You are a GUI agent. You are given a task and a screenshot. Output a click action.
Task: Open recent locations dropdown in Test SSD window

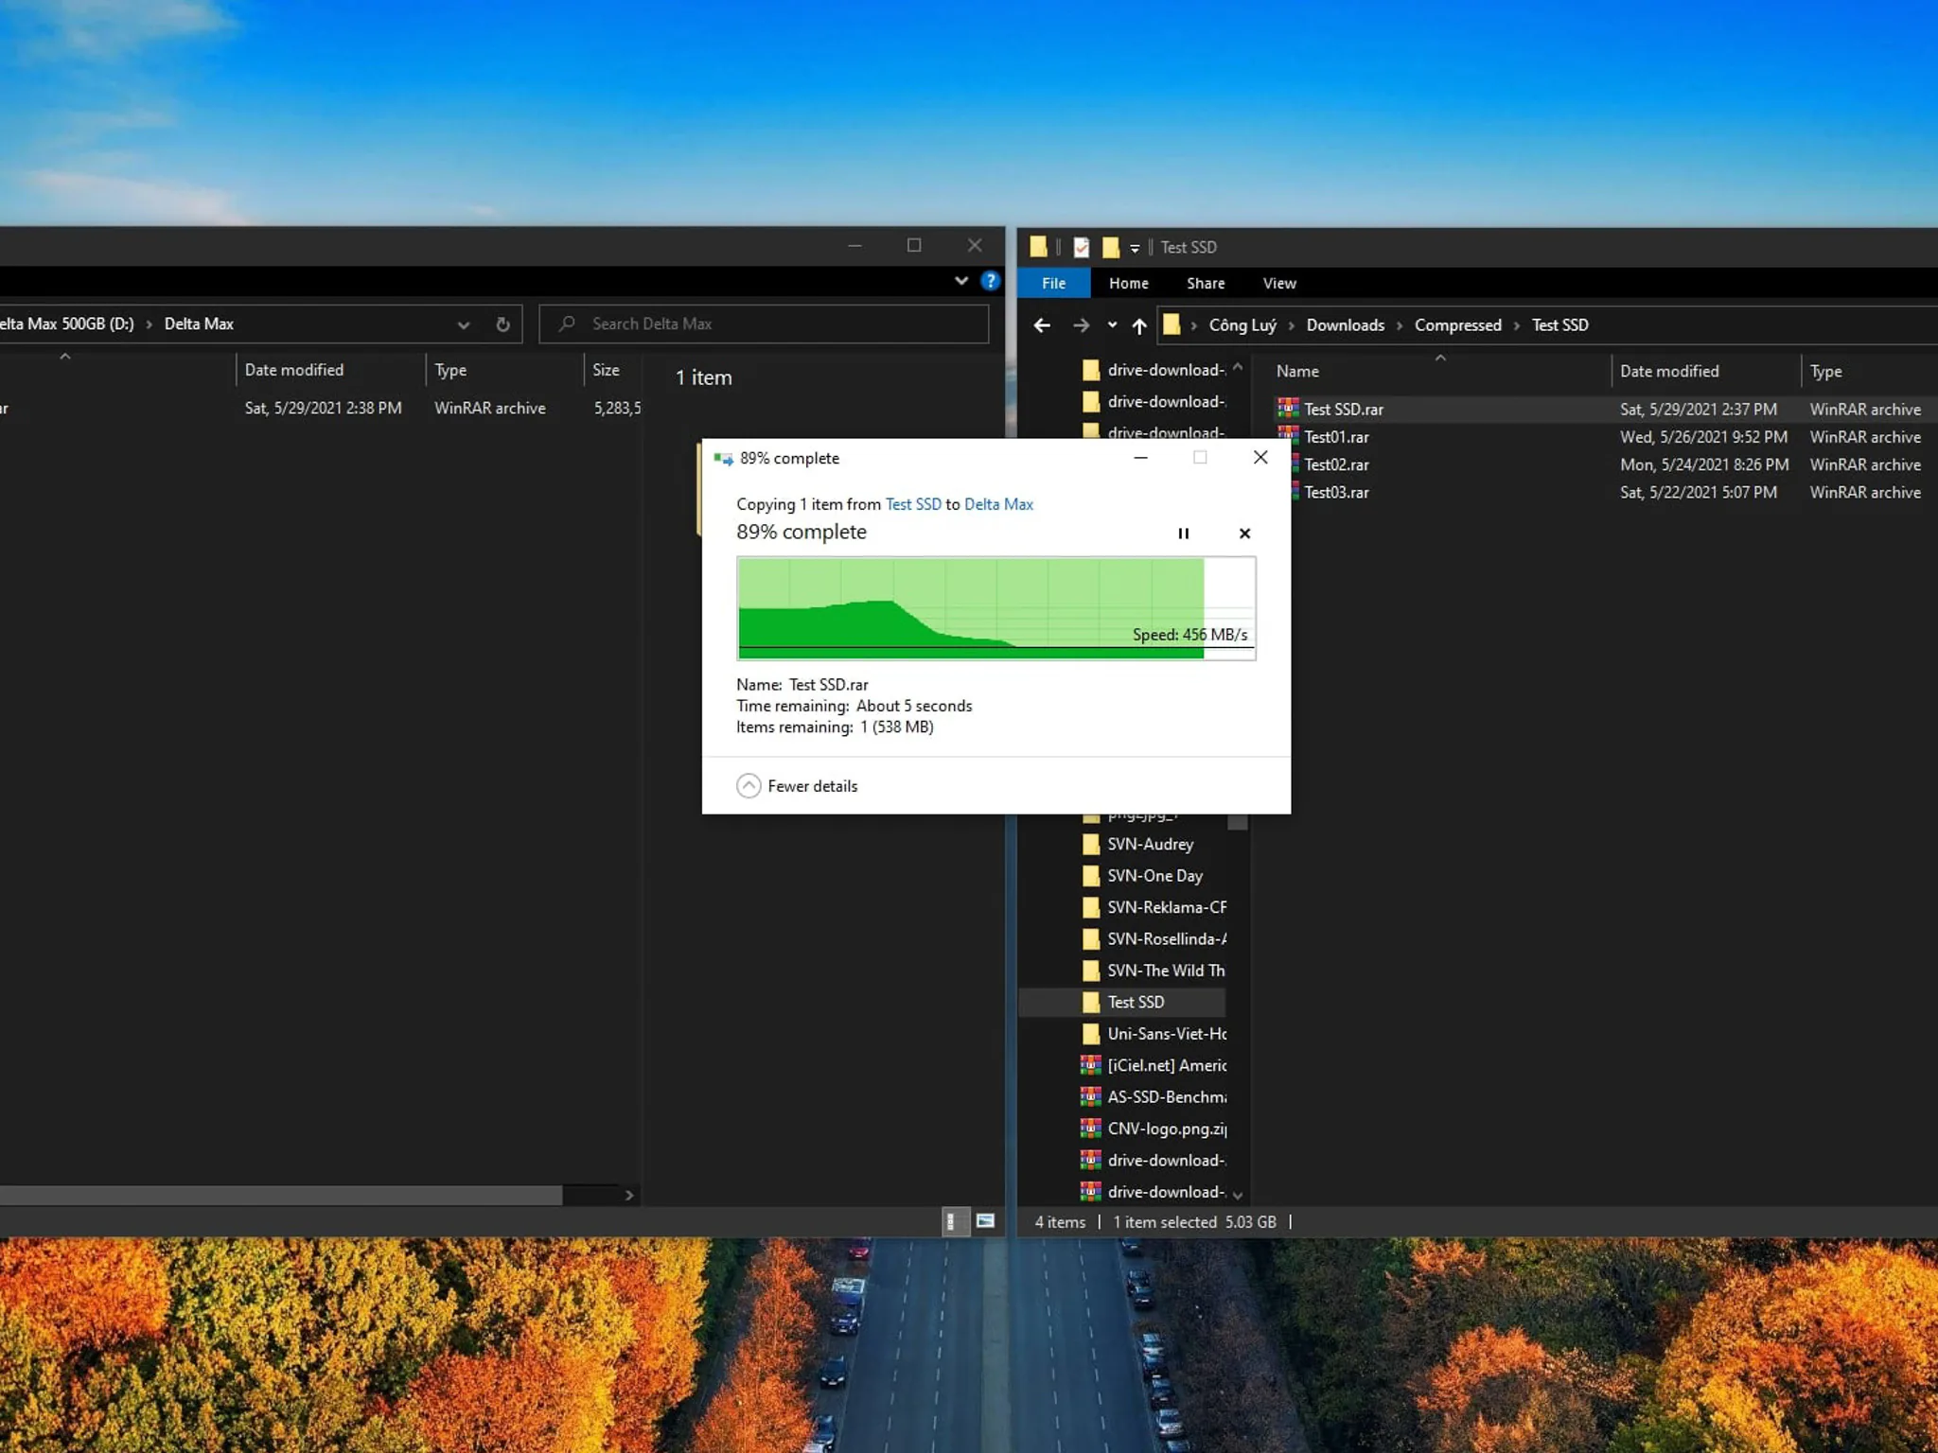click(x=1112, y=325)
